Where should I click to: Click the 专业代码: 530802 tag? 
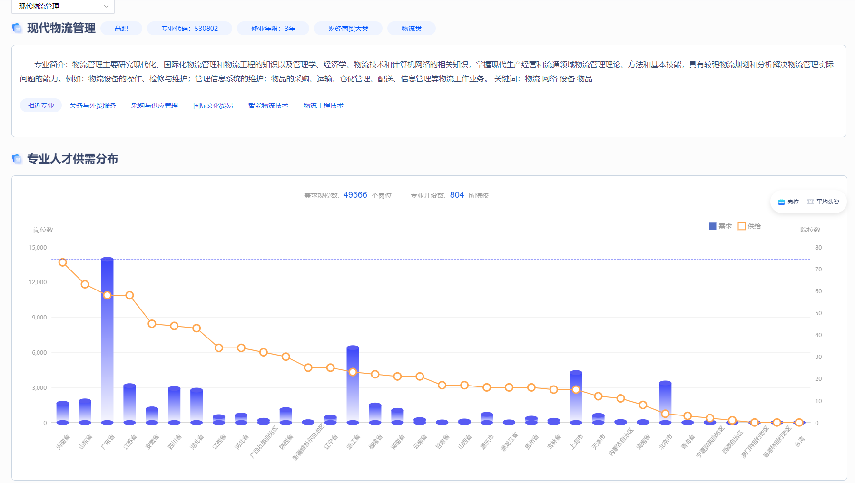189,29
